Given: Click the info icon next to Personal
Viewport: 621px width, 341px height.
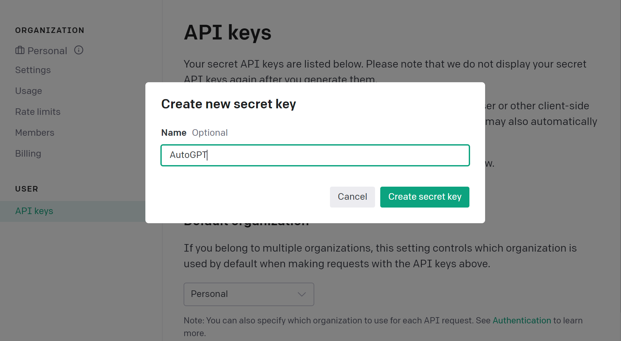Looking at the screenshot, I should pos(79,50).
